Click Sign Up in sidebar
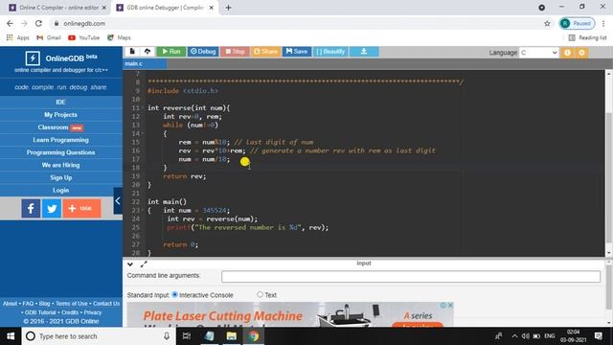 pyautogui.click(x=61, y=177)
